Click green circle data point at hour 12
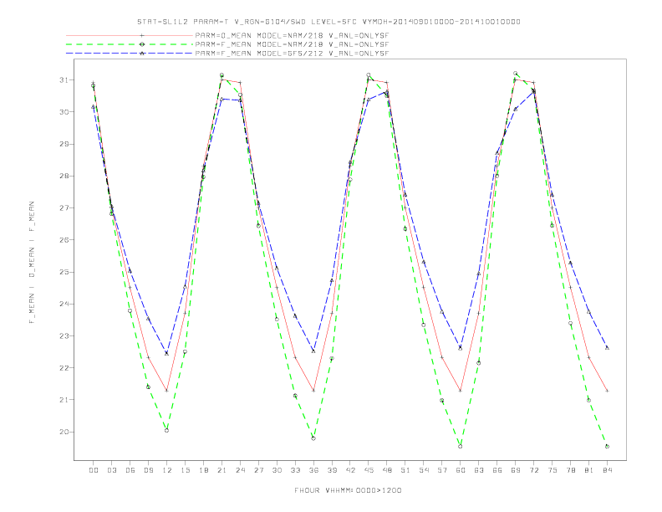The height and width of the screenshot is (512, 662). click(167, 430)
